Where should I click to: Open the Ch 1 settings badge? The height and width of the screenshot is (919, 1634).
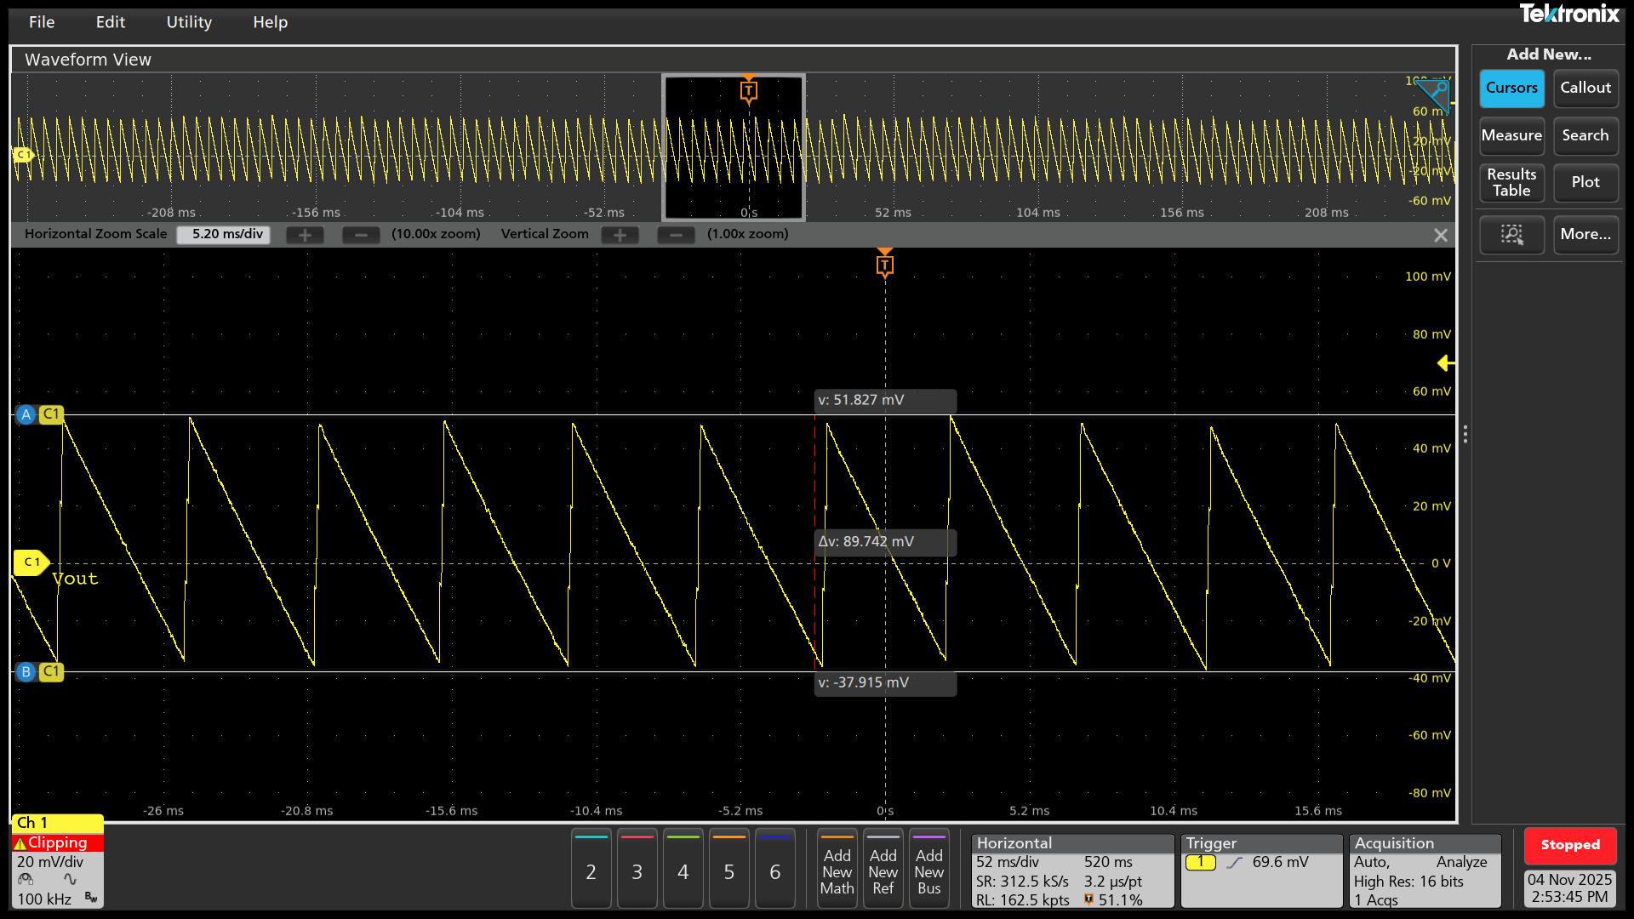coord(57,861)
